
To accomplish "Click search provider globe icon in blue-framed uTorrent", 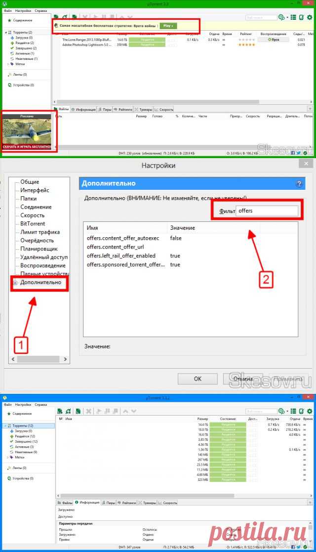I will 281,411.
